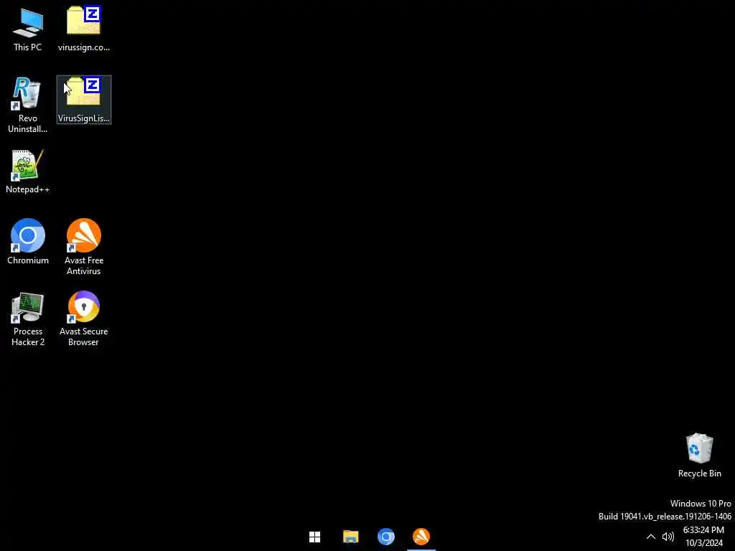Select the Revo Uninstaller shortcut
The image size is (735, 551).
click(x=28, y=105)
